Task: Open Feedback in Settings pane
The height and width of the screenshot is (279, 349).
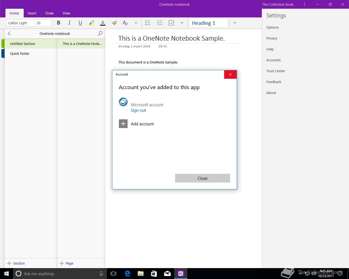Action: pos(274,82)
